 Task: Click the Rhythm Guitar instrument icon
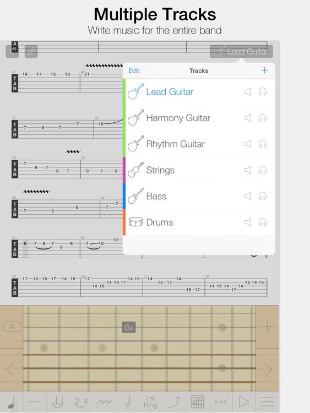pyautogui.click(x=135, y=144)
